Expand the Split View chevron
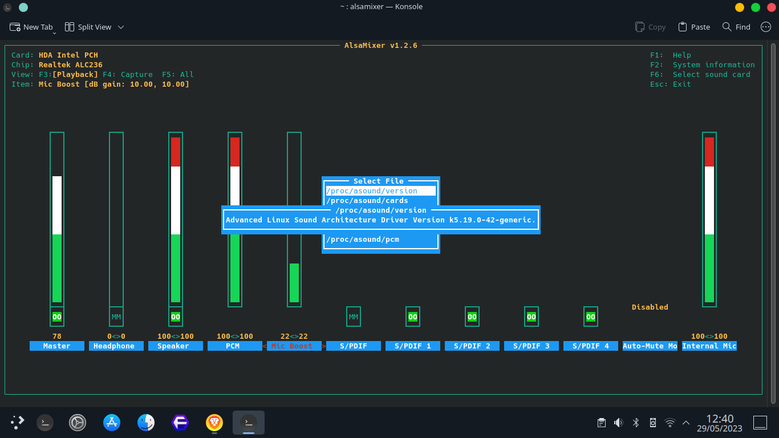 (121, 27)
